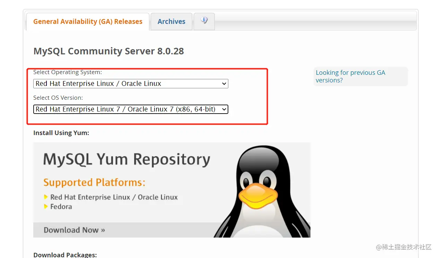The height and width of the screenshot is (258, 439).
Task: Click the Tux penguin image
Action: [262, 191]
